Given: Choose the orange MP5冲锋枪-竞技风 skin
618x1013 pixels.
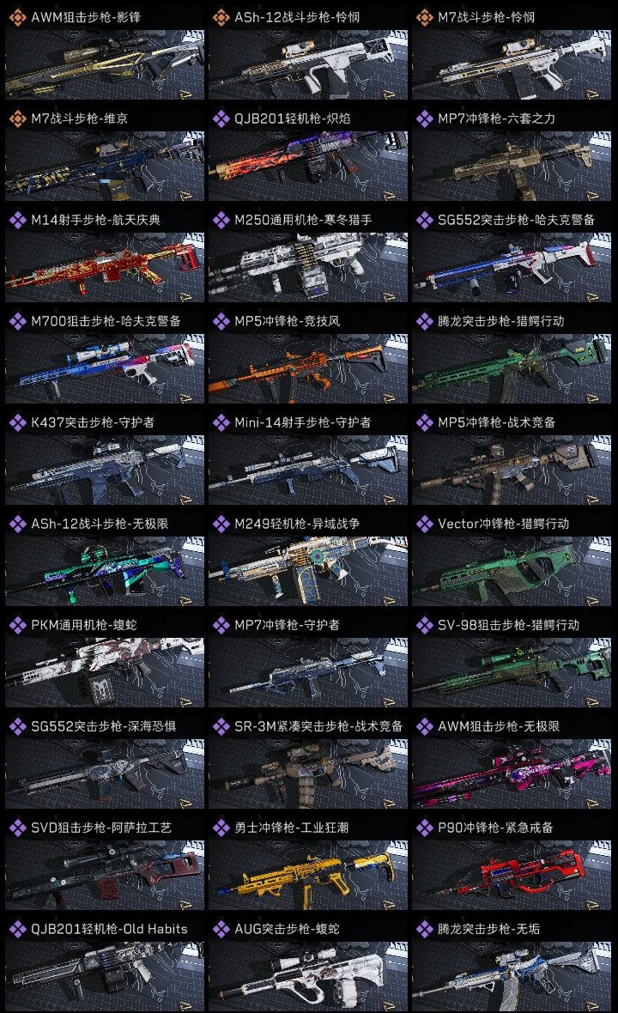Looking at the screenshot, I should point(308,369).
